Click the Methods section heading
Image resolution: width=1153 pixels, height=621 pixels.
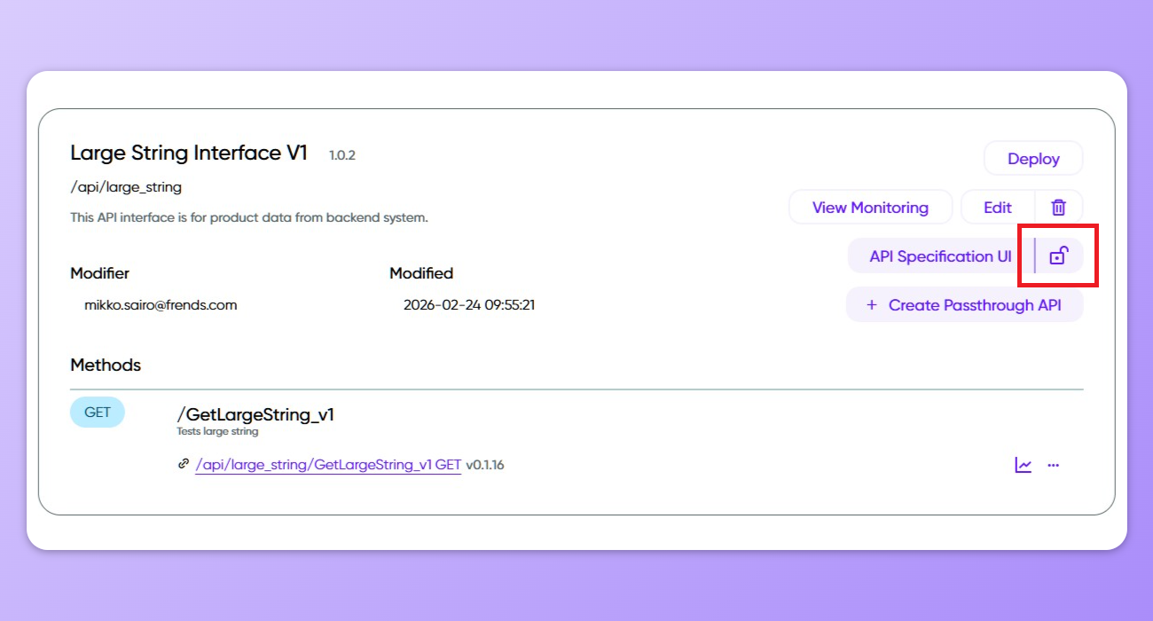point(106,365)
